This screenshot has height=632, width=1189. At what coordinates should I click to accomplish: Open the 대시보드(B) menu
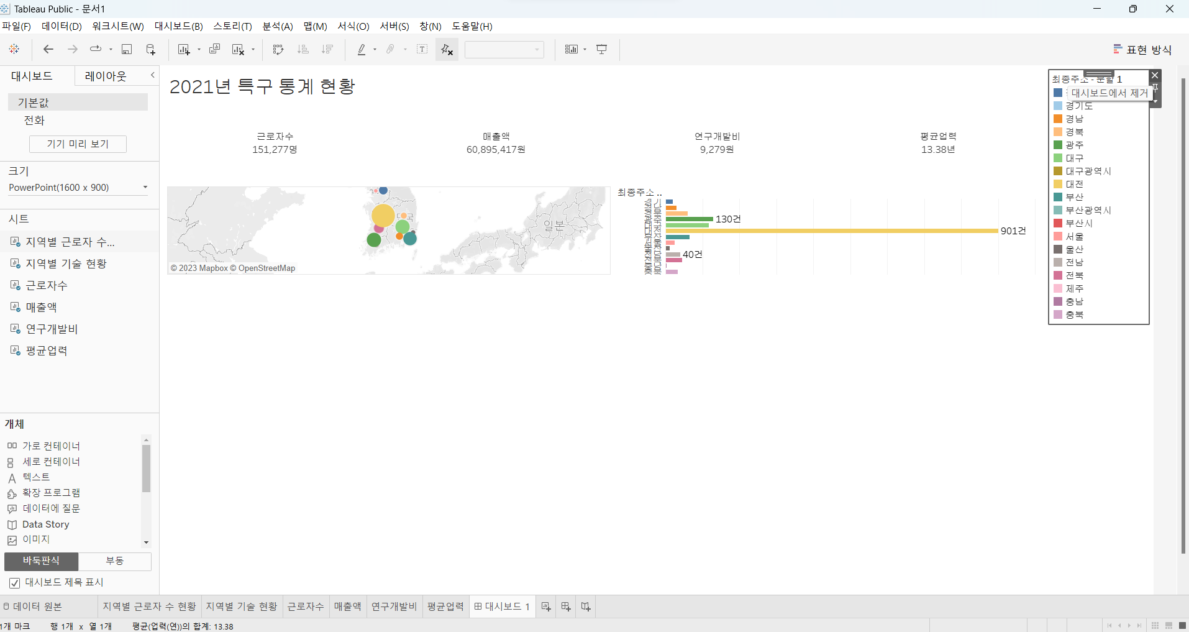click(179, 26)
